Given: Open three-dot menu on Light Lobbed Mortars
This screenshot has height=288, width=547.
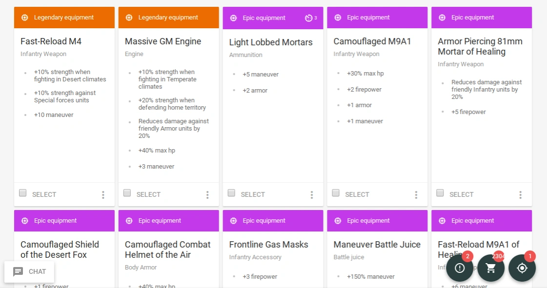Looking at the screenshot, I should [x=312, y=195].
